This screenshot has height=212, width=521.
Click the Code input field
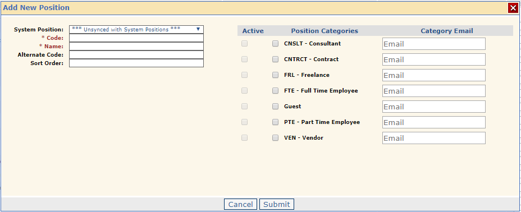pos(136,38)
